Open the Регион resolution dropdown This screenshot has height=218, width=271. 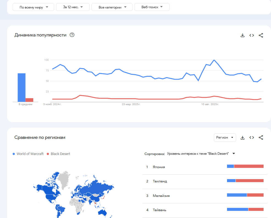coord(225,137)
